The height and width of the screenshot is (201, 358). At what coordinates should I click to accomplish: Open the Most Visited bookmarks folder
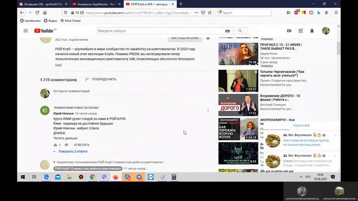(70, 21)
